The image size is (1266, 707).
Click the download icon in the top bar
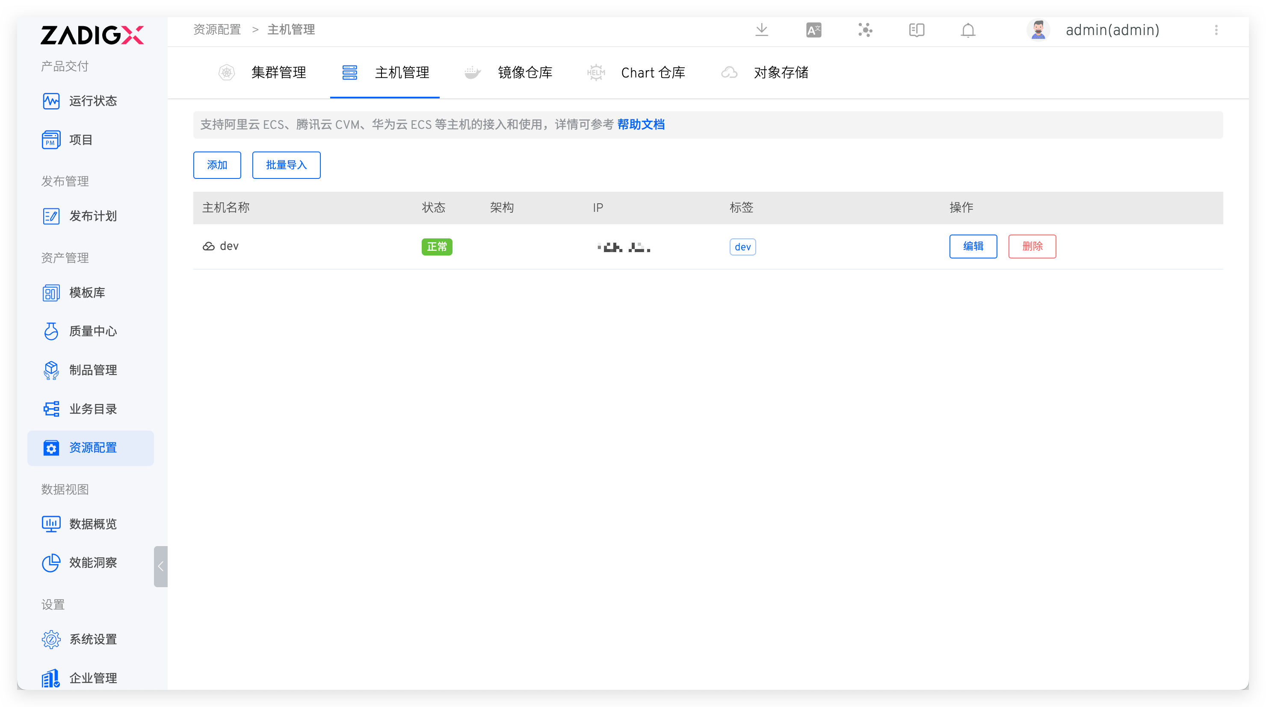[761, 30]
